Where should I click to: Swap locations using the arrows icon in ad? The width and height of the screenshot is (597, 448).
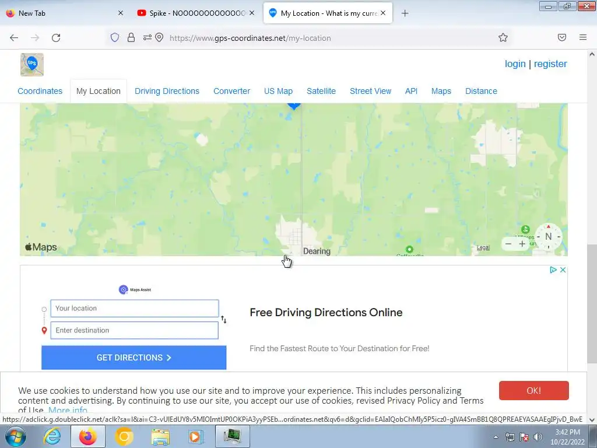tap(223, 320)
